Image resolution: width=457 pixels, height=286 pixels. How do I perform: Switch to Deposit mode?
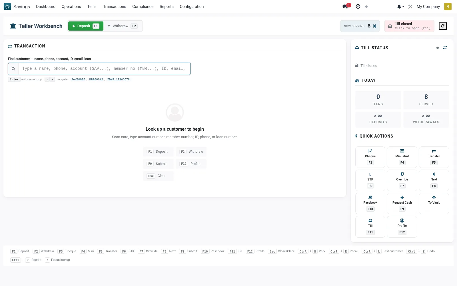pos(86,26)
